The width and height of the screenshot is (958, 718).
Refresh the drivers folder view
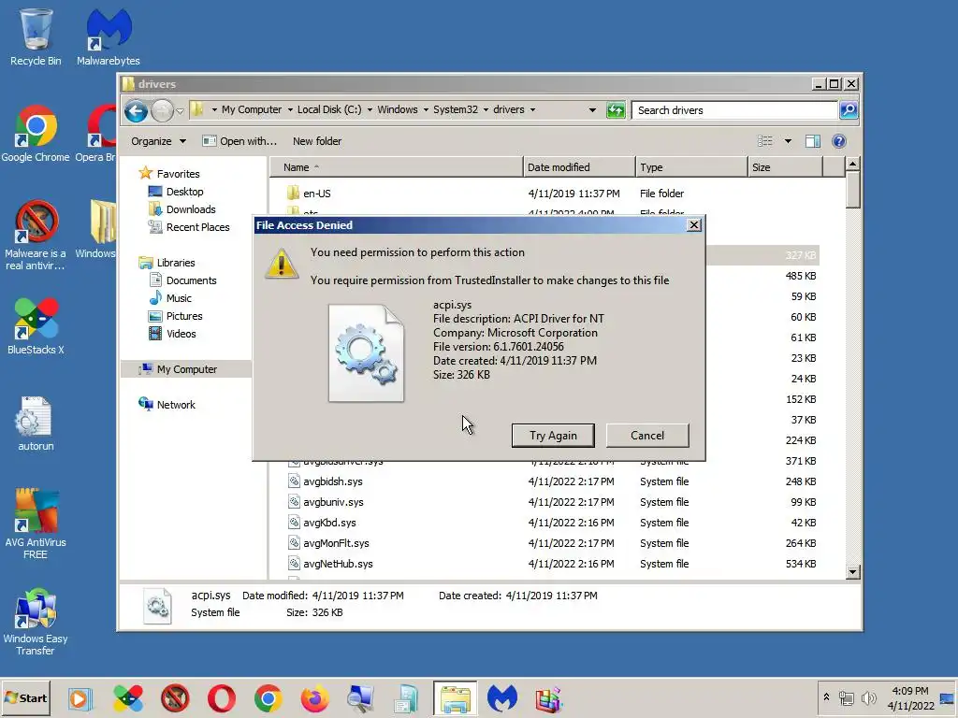point(616,110)
